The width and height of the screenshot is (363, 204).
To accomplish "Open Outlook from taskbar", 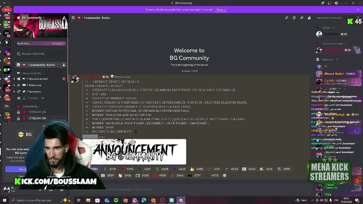I will pyautogui.click(x=107, y=200).
